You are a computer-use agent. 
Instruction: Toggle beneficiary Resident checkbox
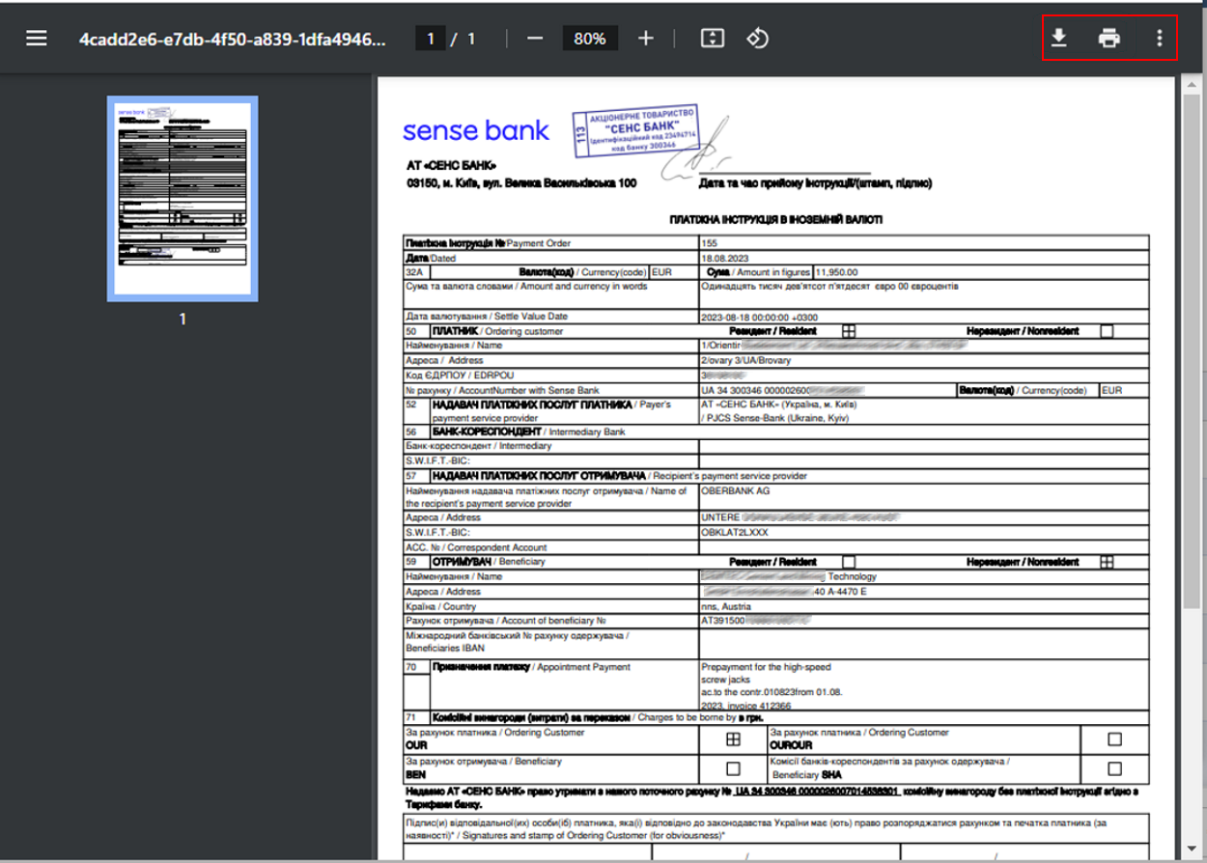point(849,561)
